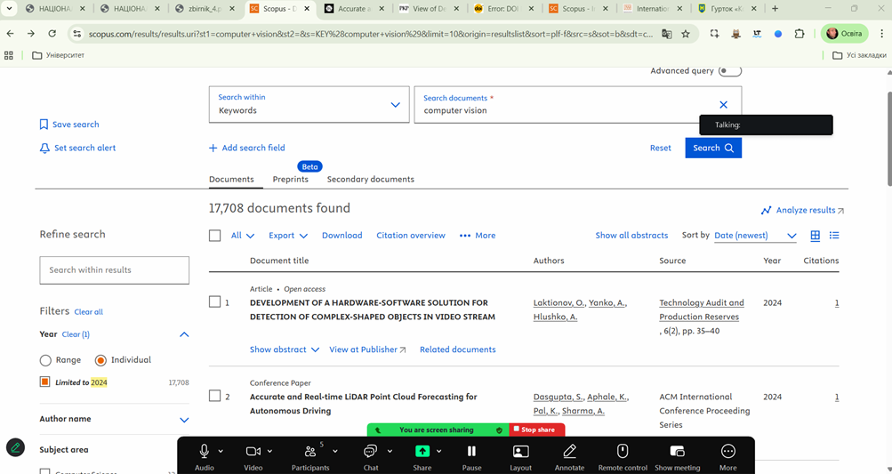Click the grid view icon in results
The height and width of the screenshot is (474, 892).
tap(815, 236)
